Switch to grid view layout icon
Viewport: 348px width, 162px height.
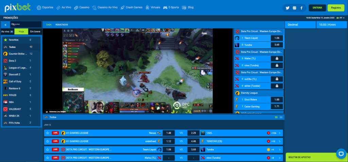tap(281, 117)
